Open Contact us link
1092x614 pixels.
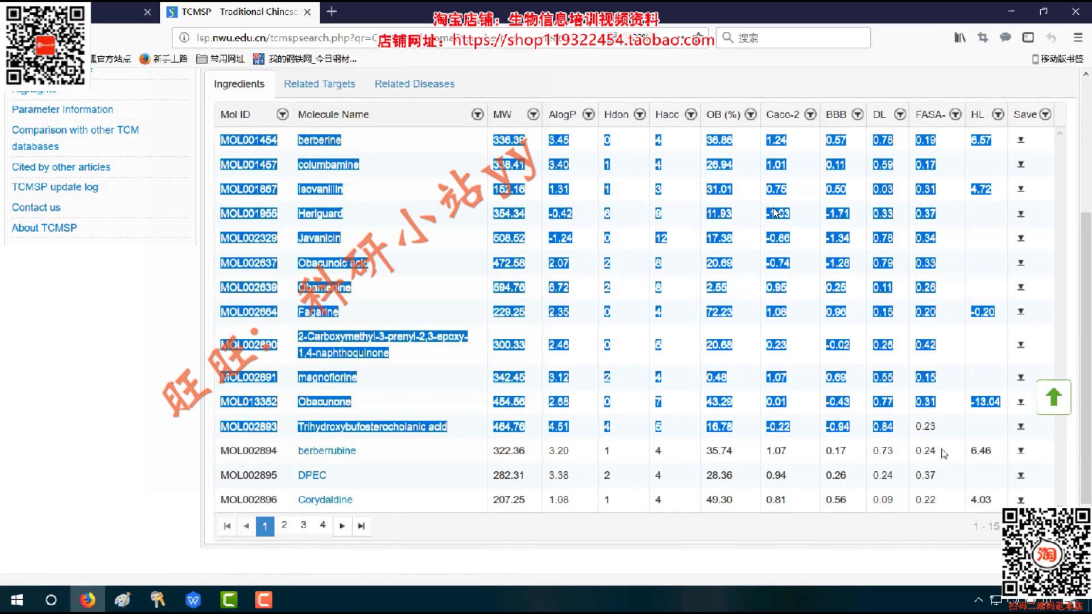click(36, 208)
